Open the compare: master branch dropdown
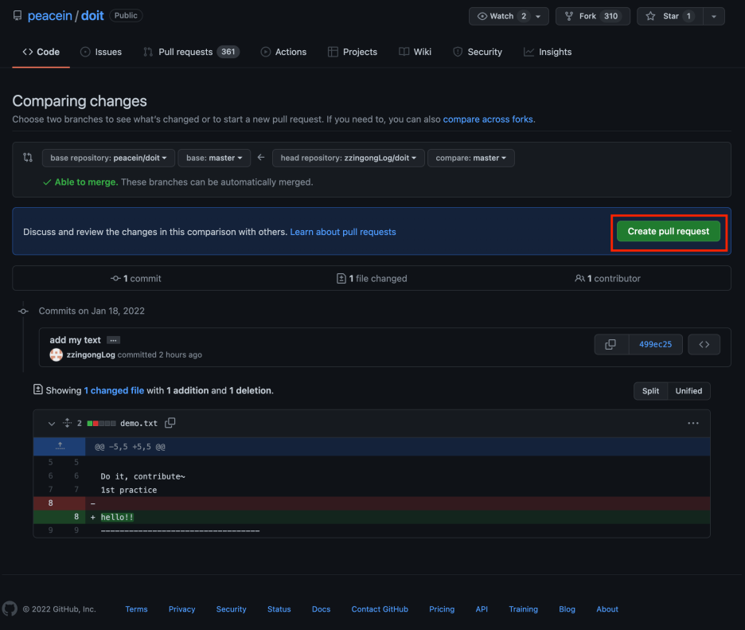The width and height of the screenshot is (745, 630). 471,158
